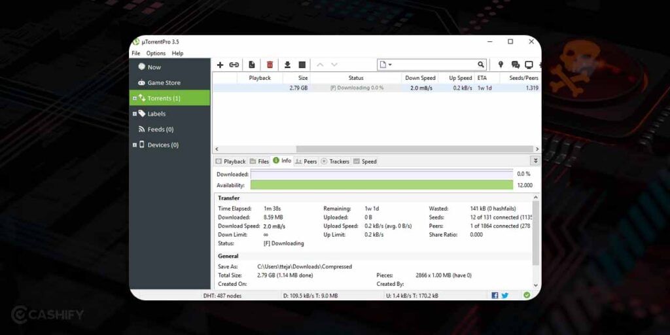Click the Facebook icon in status bar
The width and height of the screenshot is (670, 335).
tap(495, 295)
